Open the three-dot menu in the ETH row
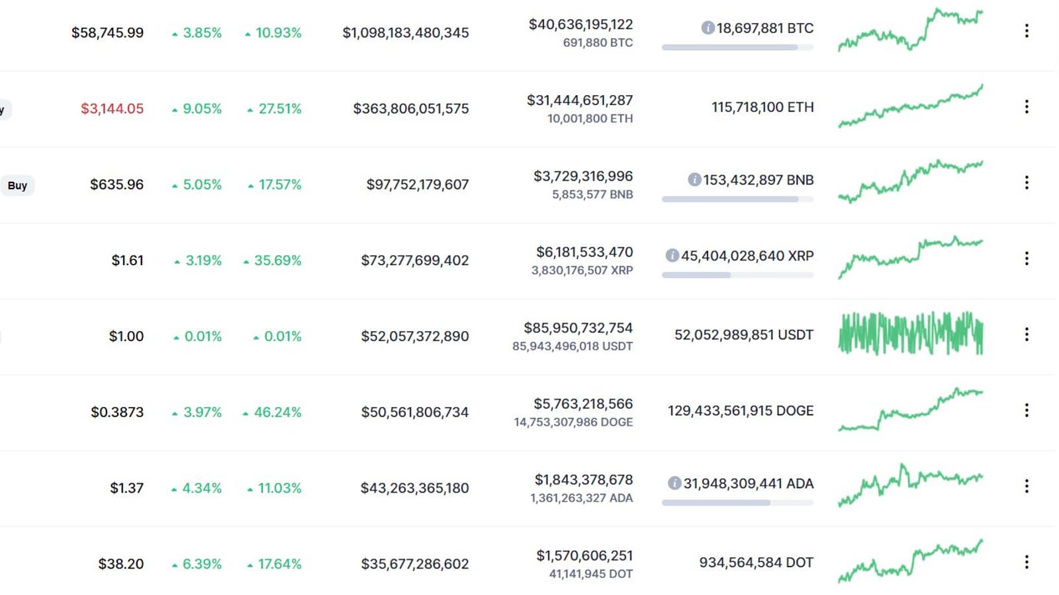This screenshot has width=1059, height=595. tap(1027, 107)
